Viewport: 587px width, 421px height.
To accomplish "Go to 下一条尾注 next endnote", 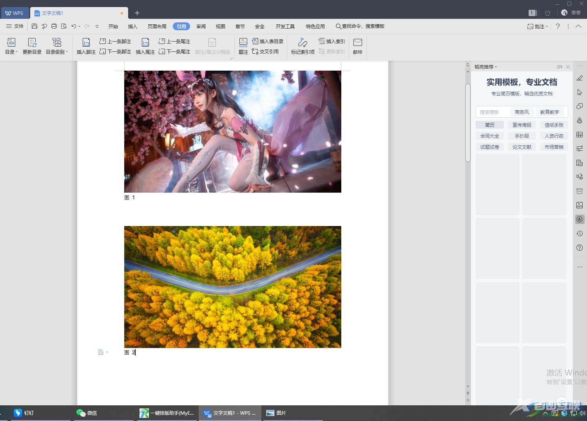I will [x=174, y=51].
